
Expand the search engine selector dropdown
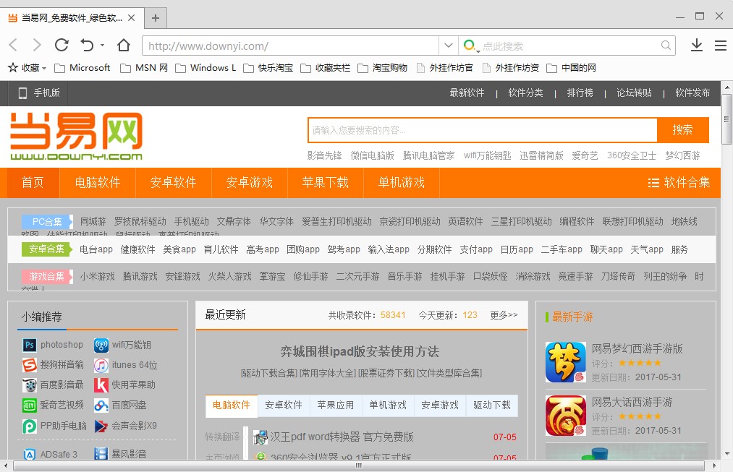(x=473, y=45)
